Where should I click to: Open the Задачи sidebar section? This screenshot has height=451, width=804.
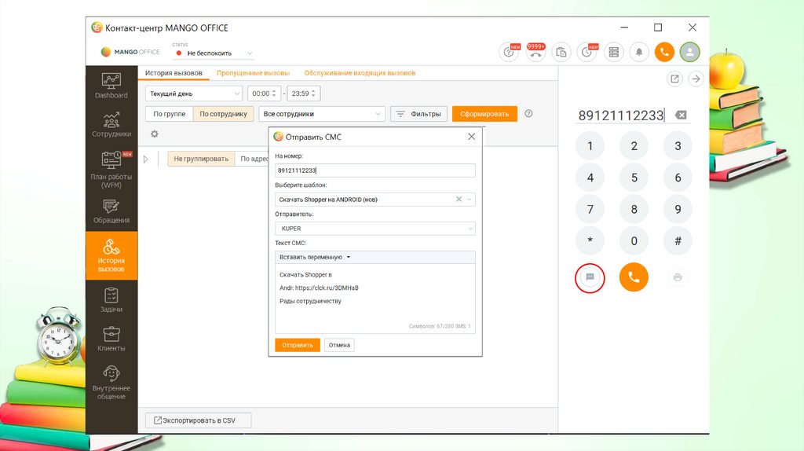pos(111,300)
